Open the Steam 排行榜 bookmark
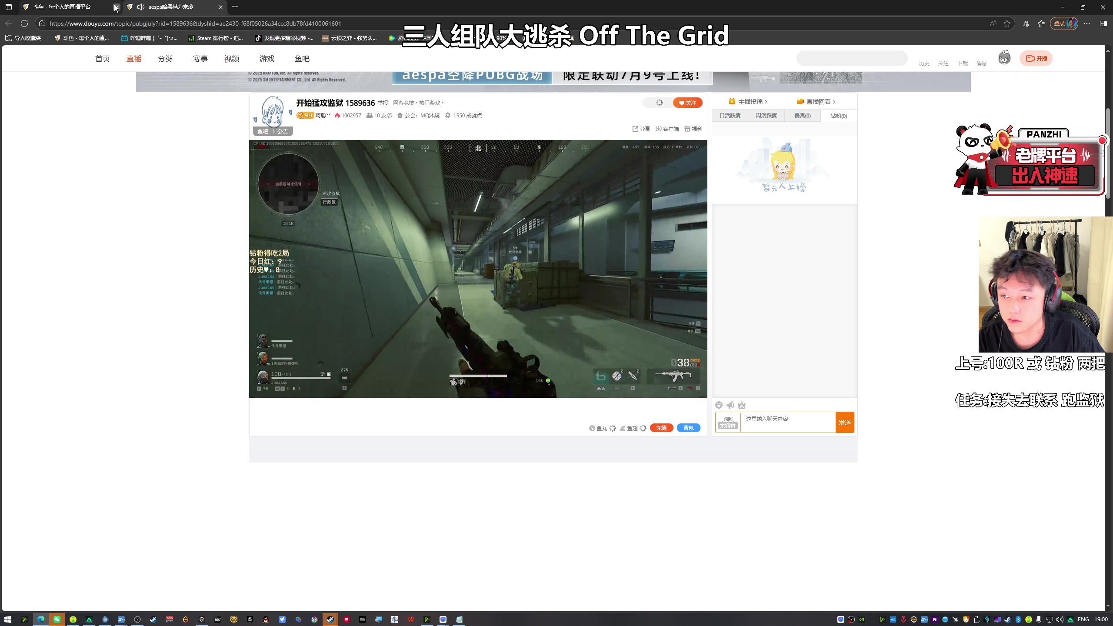The image size is (1113, 626). (216, 38)
